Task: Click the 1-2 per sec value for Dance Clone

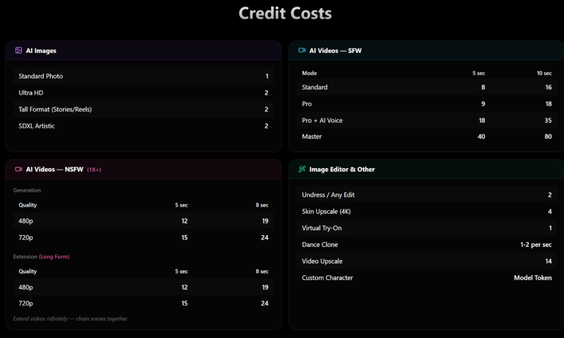Action: (x=536, y=245)
